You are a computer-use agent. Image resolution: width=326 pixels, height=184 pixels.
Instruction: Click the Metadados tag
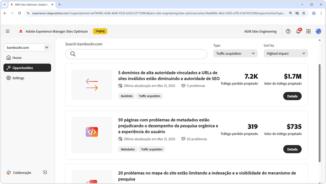pos(128,149)
